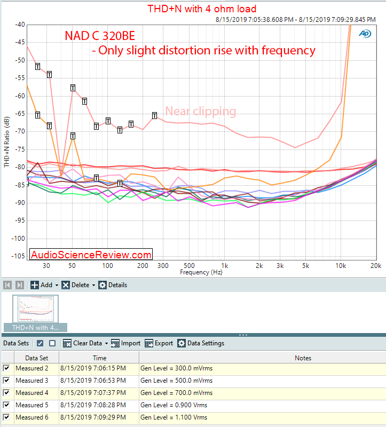Image resolution: width=386 pixels, height=427 pixels.
Task: Toggle the Measured 2 checkbox
Action: pos(6,368)
